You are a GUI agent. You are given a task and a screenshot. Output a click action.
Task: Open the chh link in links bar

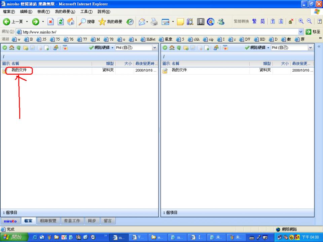coord(194,39)
